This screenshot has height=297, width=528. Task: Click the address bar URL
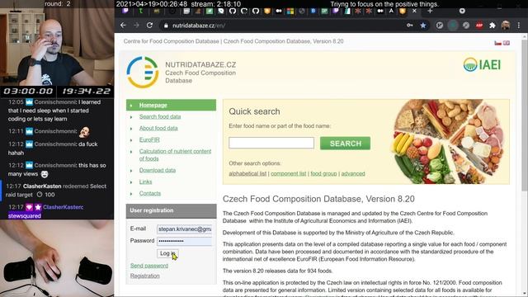[x=199, y=26]
